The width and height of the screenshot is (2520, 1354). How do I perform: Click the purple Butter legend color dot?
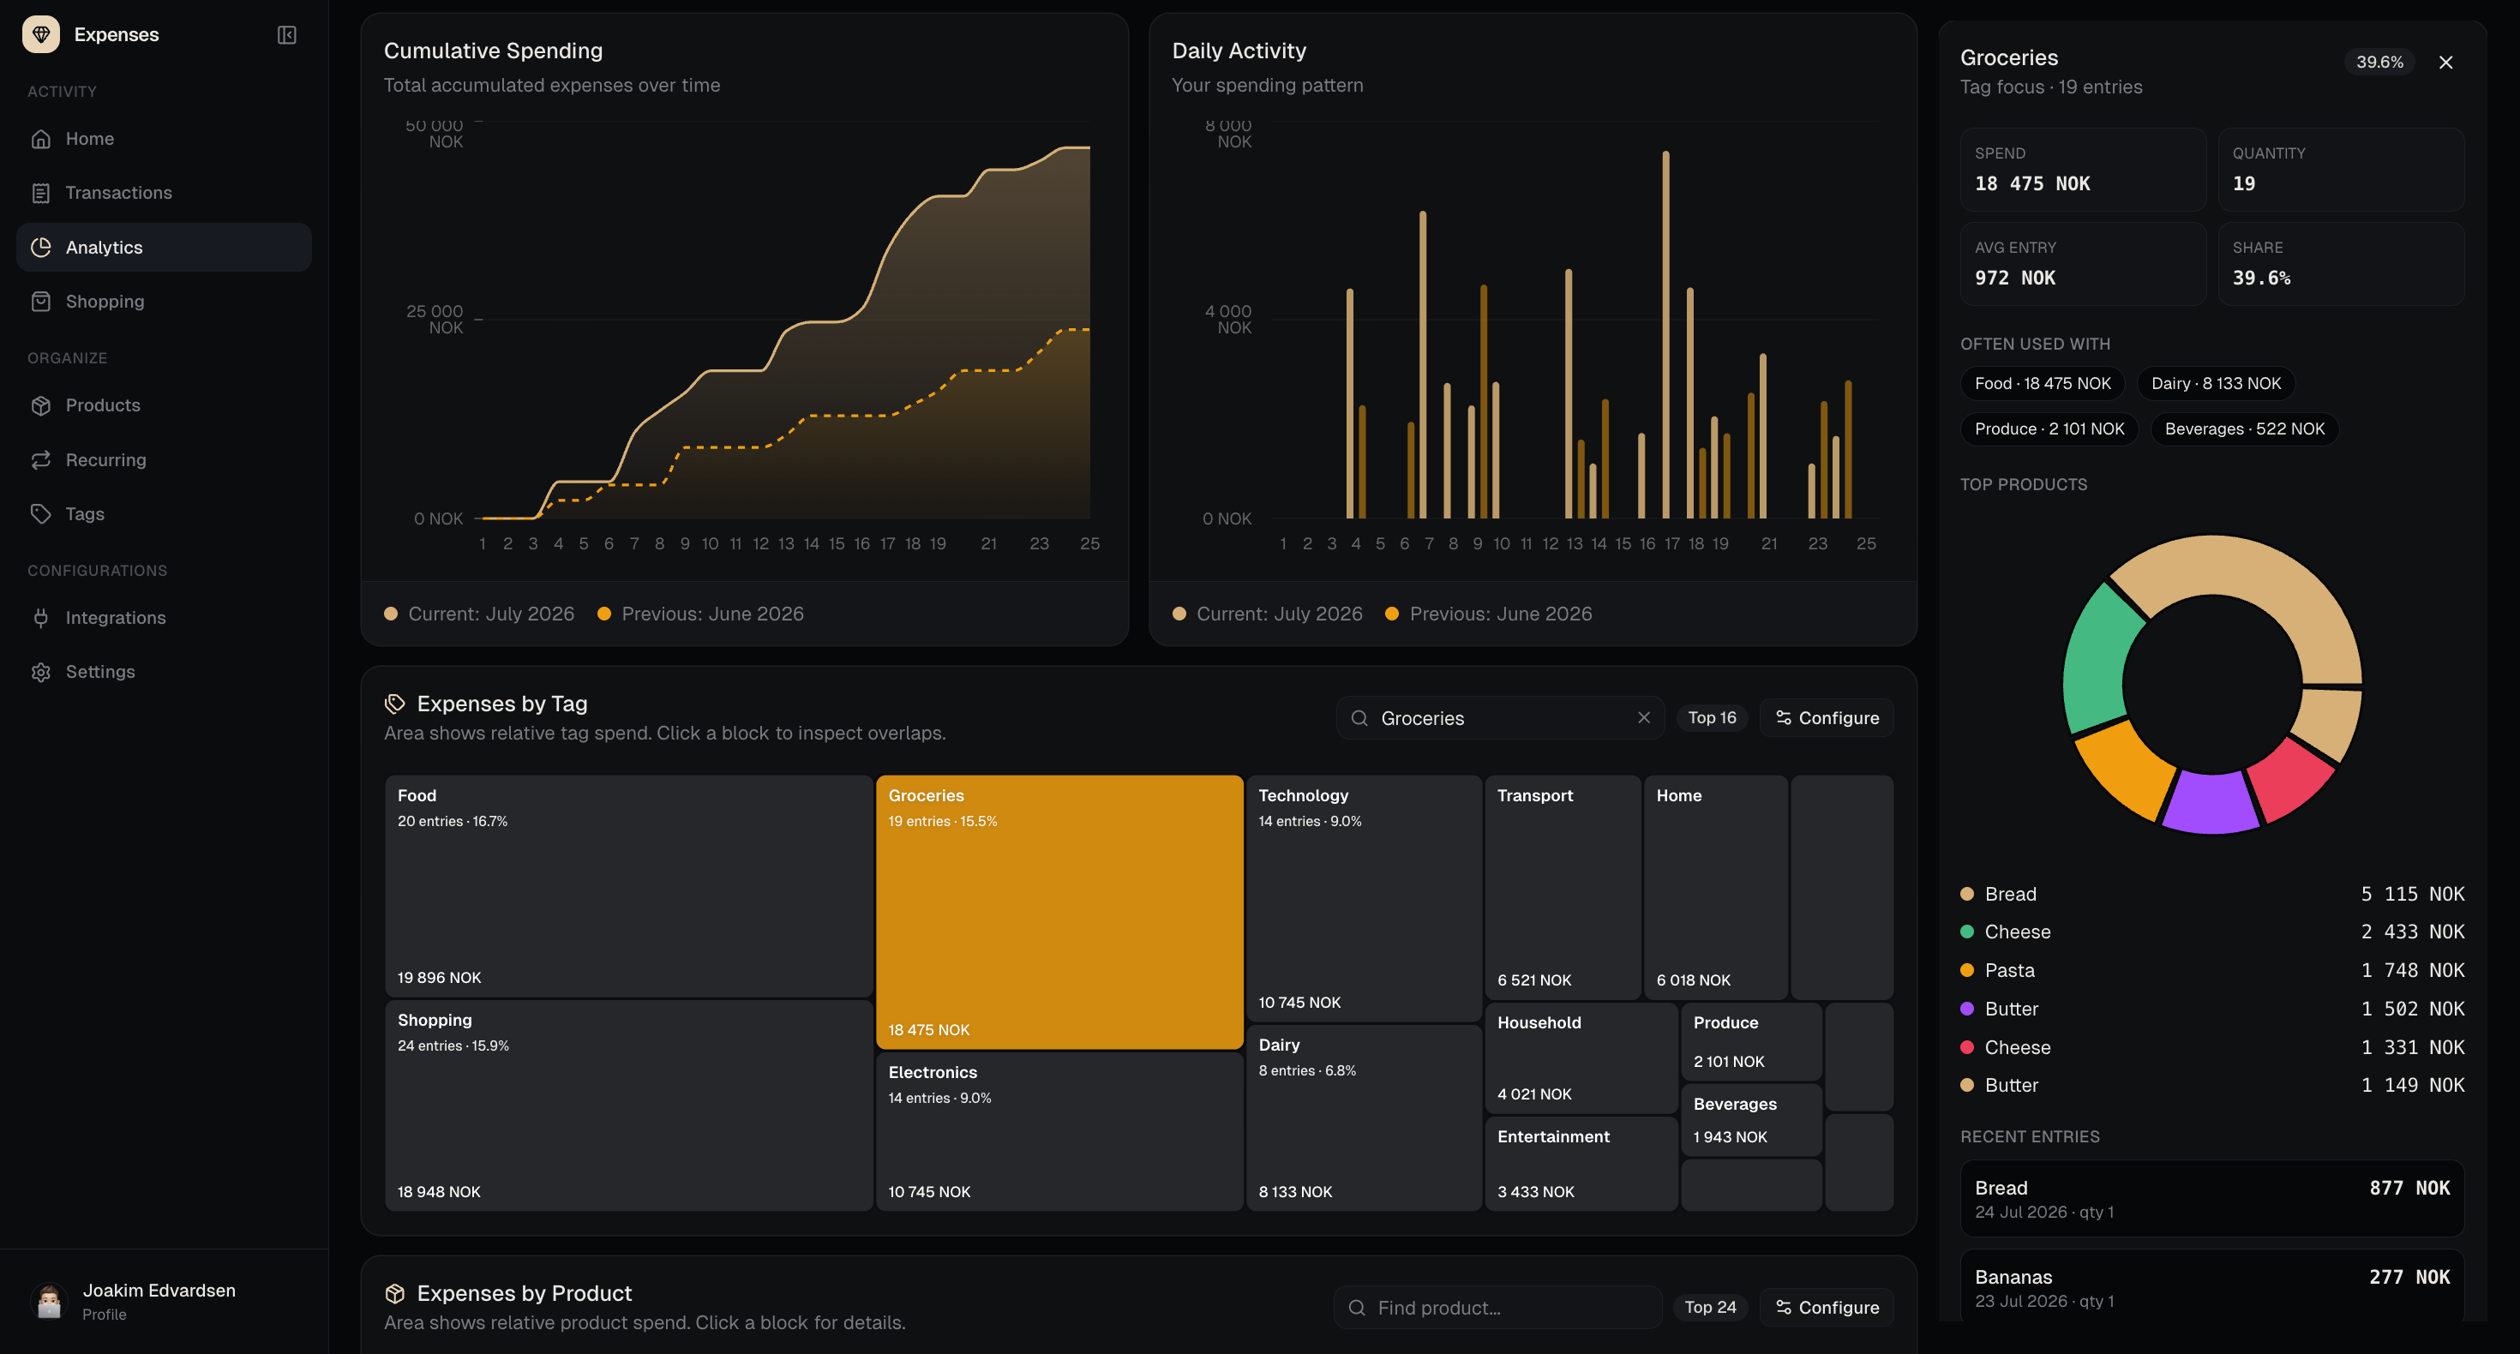tap(1967, 1009)
